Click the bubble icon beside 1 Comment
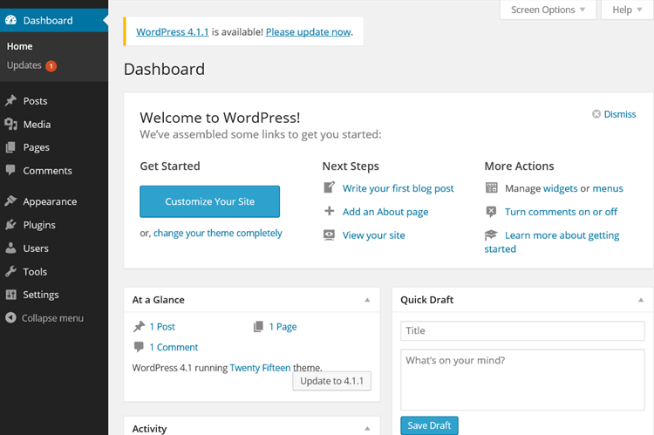Viewport: 654px width, 435px height. tap(139, 347)
